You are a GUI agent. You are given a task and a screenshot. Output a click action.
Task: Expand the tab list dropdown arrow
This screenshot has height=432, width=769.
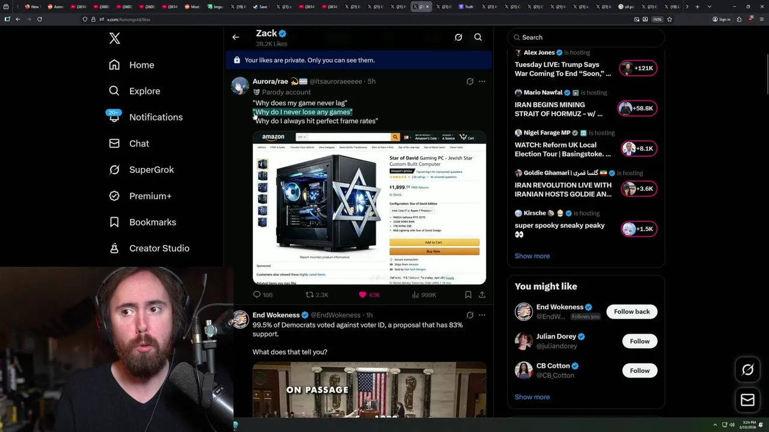[x=709, y=7]
